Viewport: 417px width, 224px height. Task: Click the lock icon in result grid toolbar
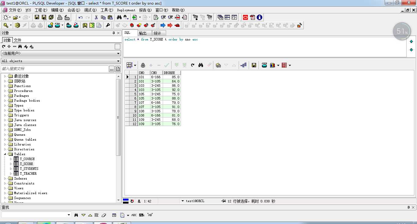[x=143, y=65]
